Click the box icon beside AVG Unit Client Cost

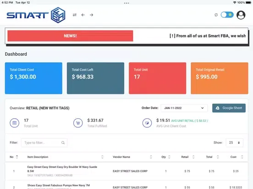pyautogui.click(x=147, y=123)
